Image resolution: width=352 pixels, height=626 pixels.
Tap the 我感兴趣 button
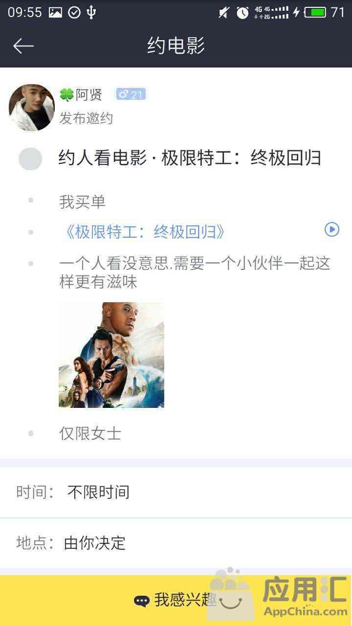(x=176, y=601)
